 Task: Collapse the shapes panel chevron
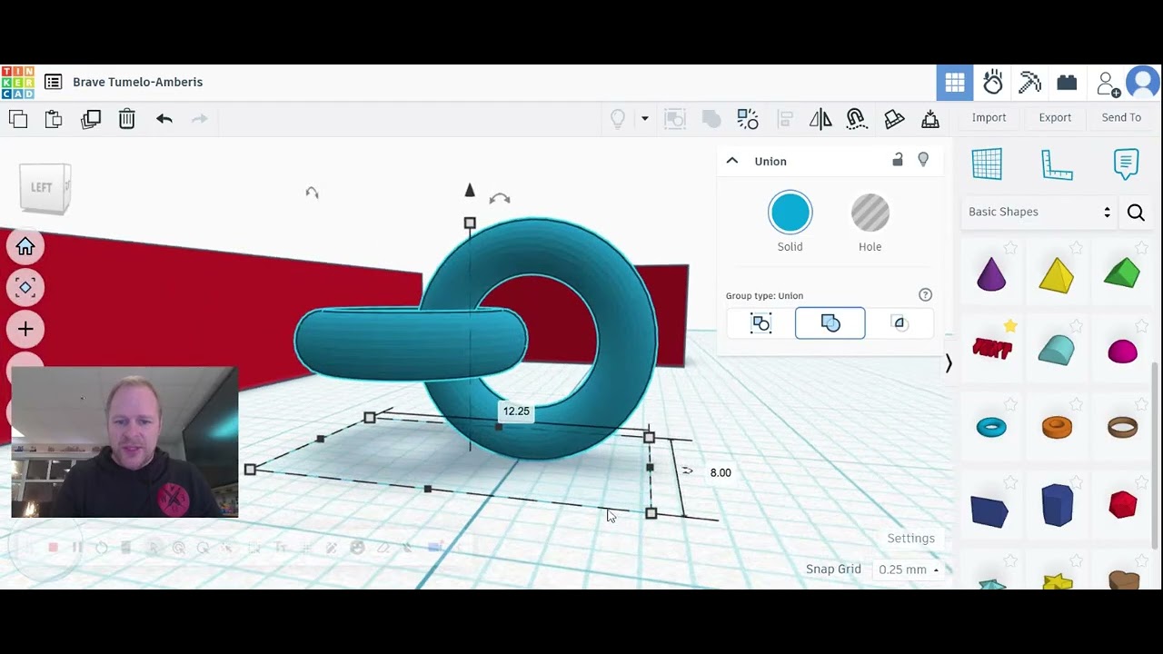pos(949,363)
